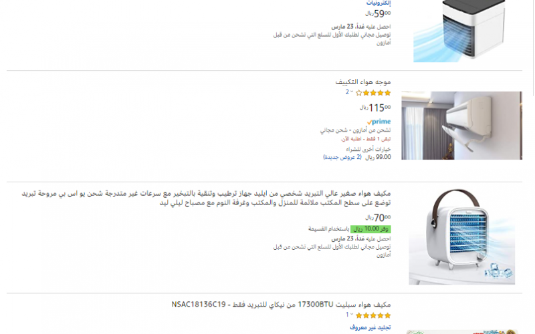Click the إلكترونيات category link

coord(379,3)
